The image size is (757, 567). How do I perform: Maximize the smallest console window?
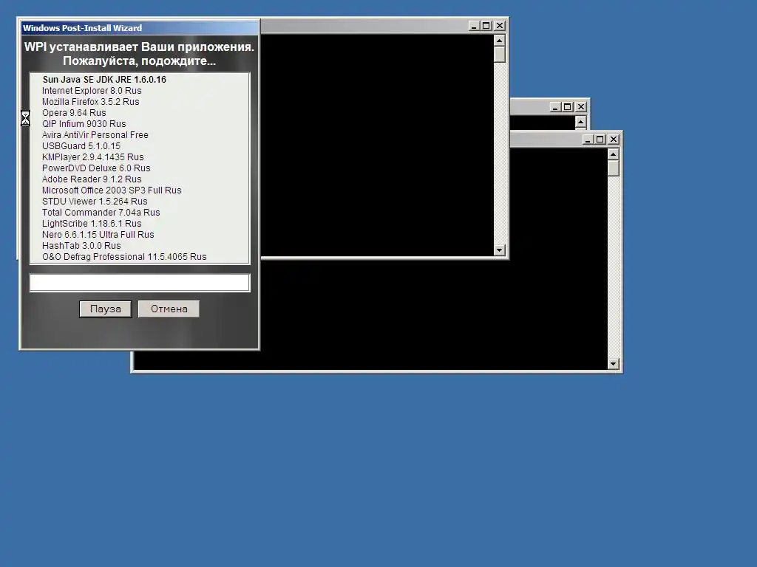pos(568,107)
